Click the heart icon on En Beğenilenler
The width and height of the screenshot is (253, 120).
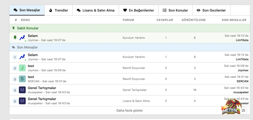click(125, 10)
